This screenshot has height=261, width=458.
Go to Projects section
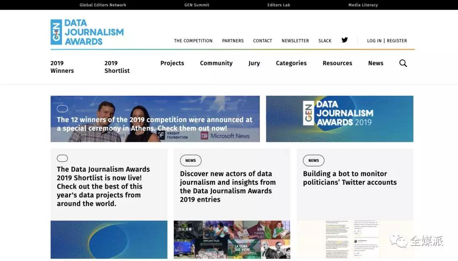172,63
